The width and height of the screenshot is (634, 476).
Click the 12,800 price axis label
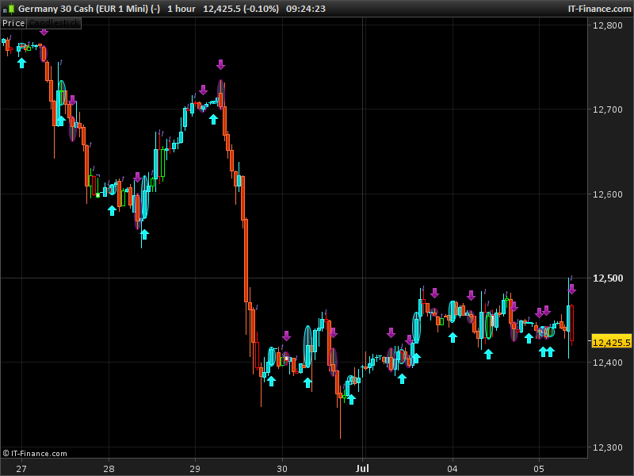pyautogui.click(x=607, y=25)
